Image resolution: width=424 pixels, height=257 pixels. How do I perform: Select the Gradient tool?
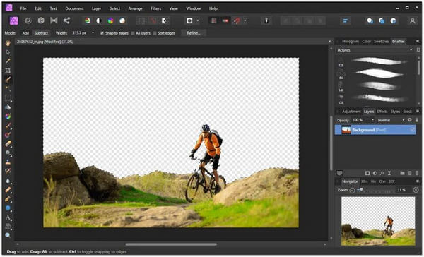8,116
